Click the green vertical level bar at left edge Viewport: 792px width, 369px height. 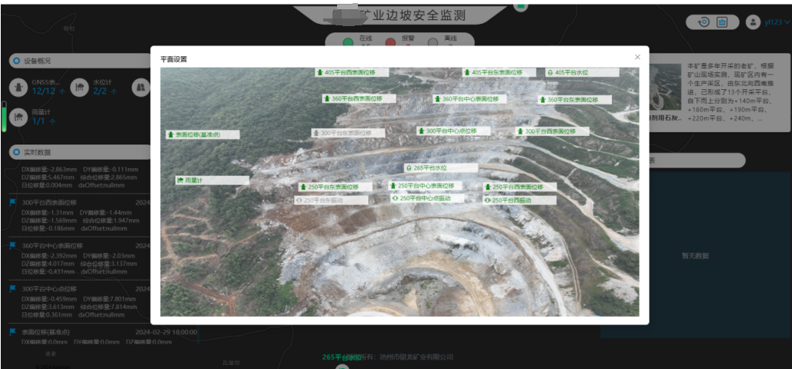pyautogui.click(x=4, y=115)
